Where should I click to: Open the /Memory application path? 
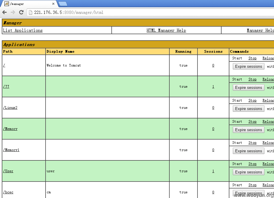10,129
